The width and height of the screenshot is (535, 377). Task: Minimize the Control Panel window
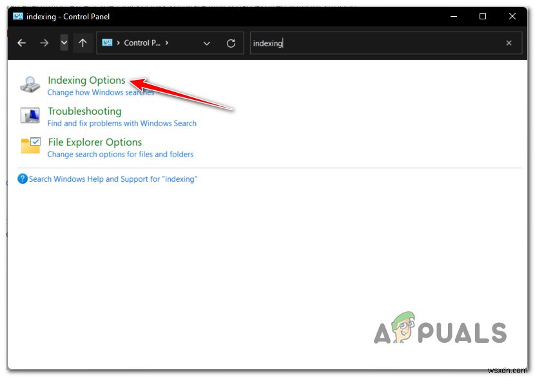(453, 16)
